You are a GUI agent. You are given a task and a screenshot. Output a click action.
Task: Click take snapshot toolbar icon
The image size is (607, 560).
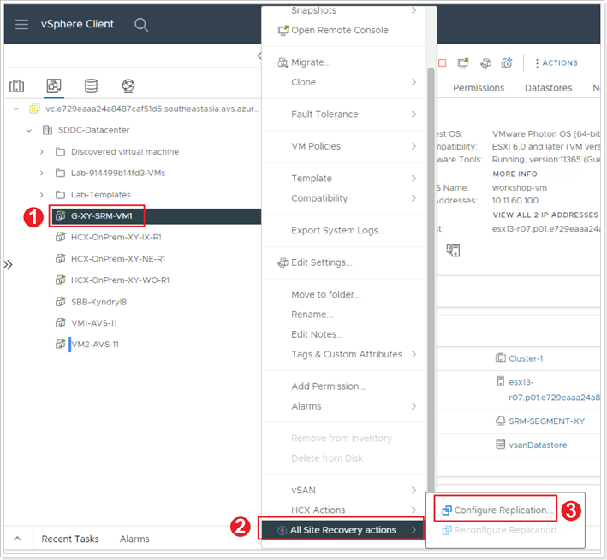click(x=507, y=62)
